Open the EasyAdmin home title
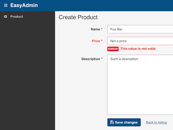Screen dimensions: 173x130 (24, 5)
